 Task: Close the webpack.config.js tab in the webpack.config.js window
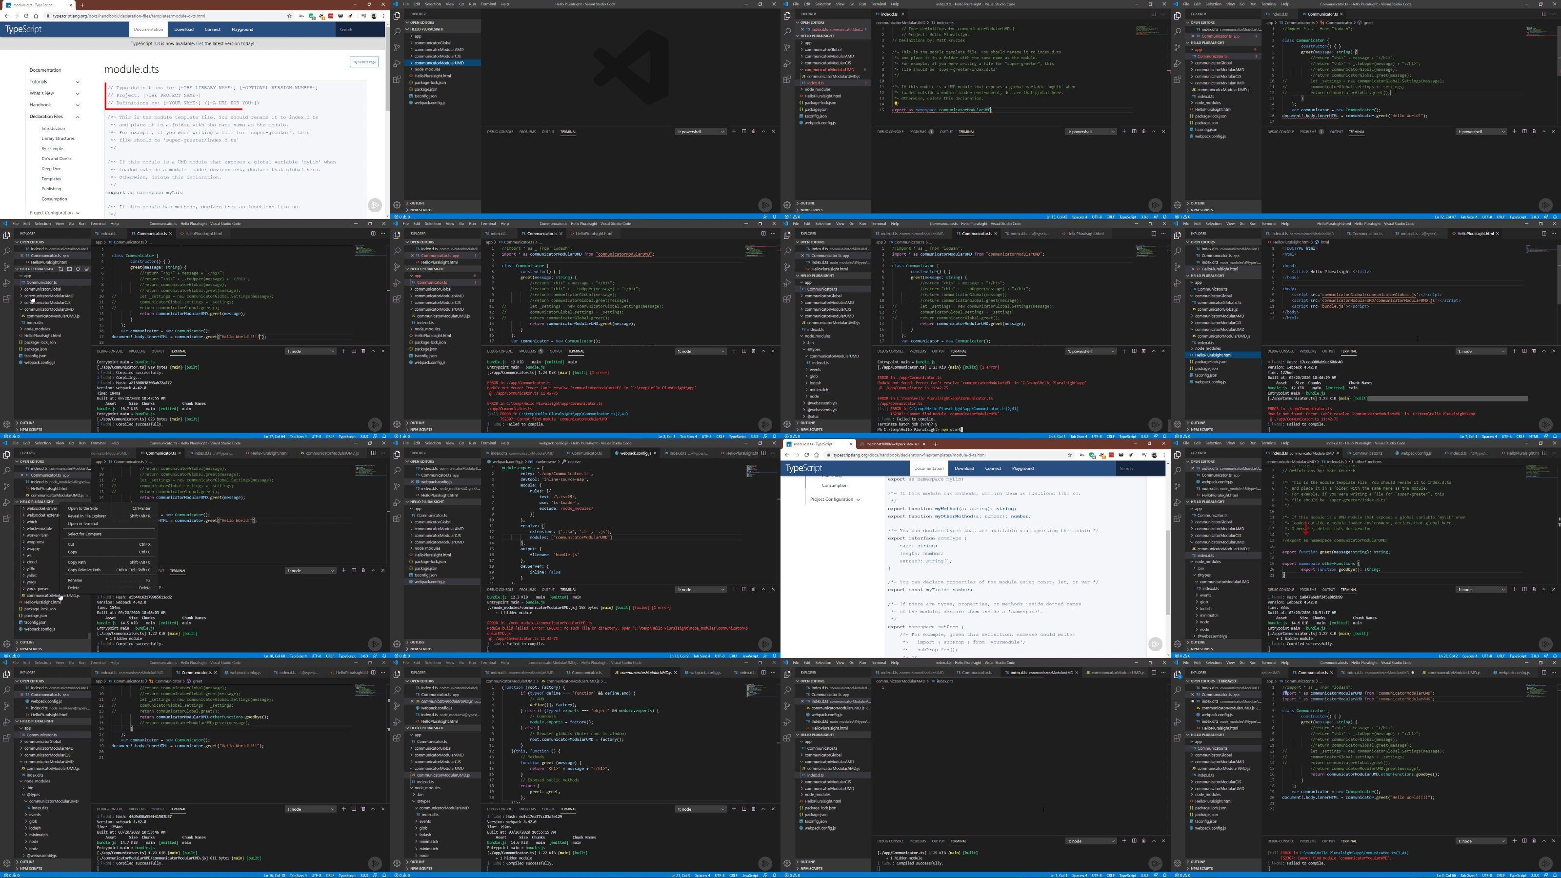[x=655, y=453]
